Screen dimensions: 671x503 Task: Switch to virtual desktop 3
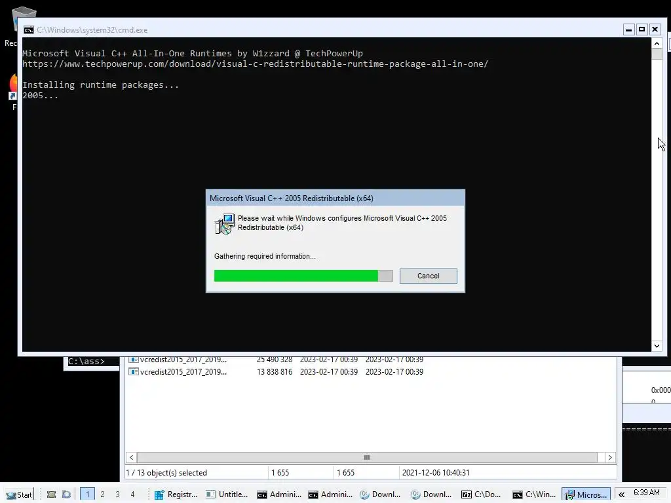(x=117, y=494)
